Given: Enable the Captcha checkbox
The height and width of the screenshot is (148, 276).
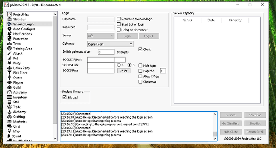Looking at the screenshot, I should [x=140, y=71].
